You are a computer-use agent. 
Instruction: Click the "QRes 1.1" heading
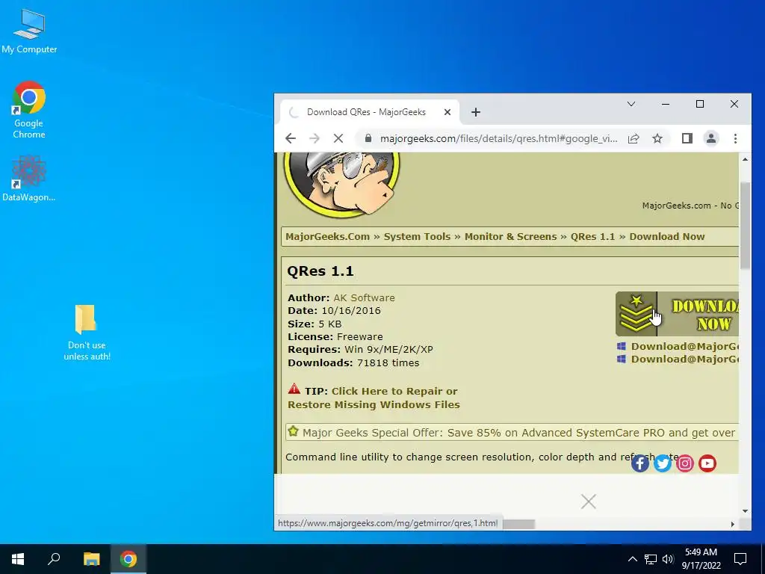pyautogui.click(x=320, y=271)
